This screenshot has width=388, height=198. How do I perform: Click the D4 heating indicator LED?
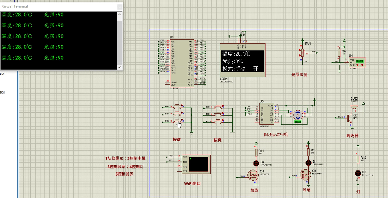[x=257, y=163]
